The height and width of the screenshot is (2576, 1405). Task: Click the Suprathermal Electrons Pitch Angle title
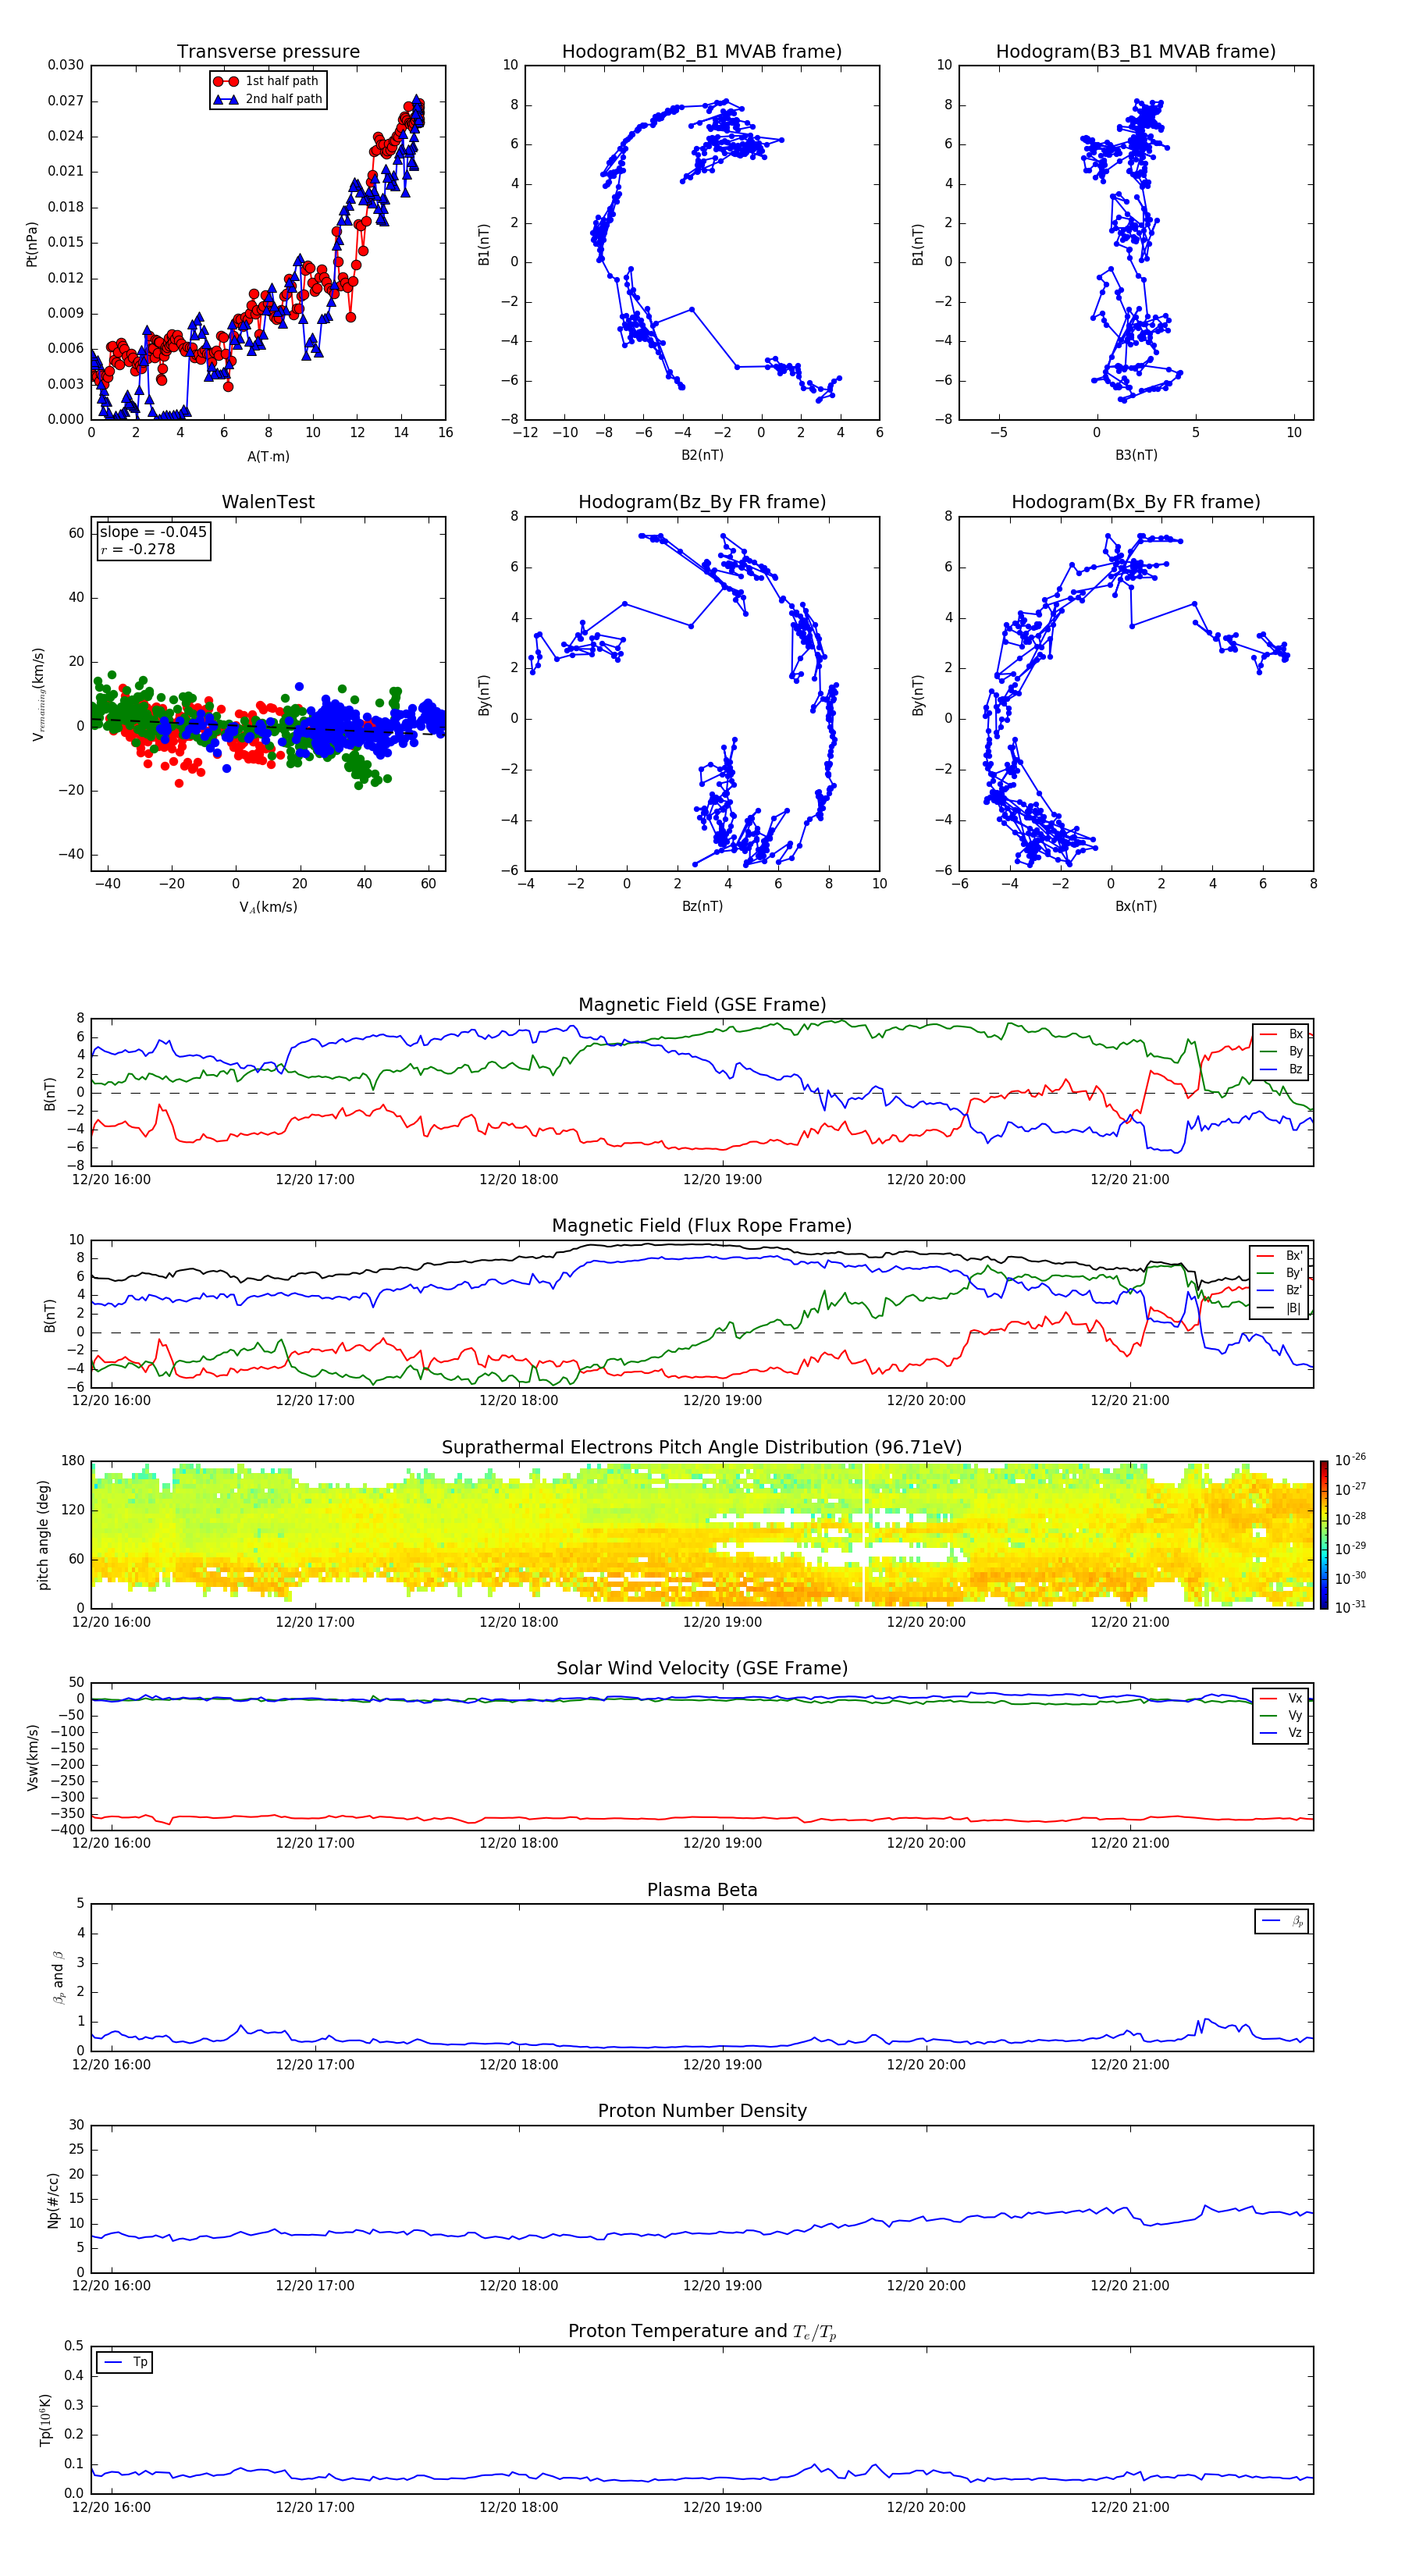[x=702, y=1448]
